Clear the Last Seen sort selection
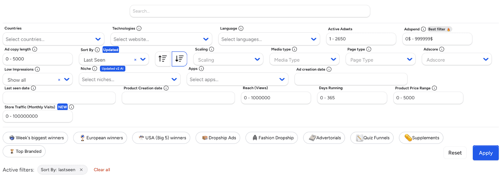This screenshot has height=179, width=503. coord(135,60)
